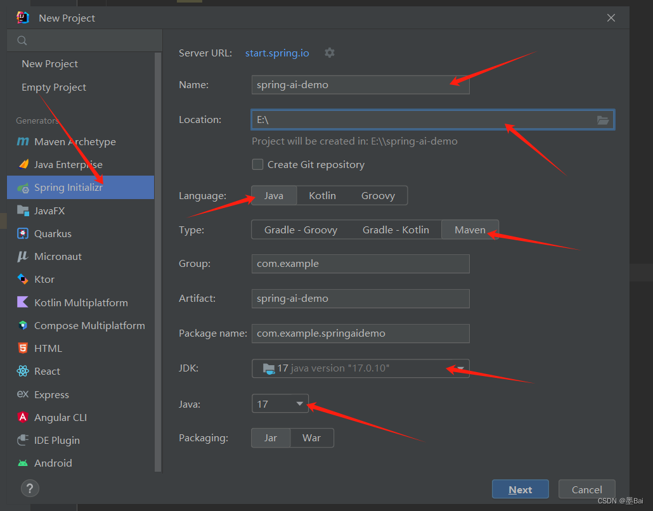Click the Location path field
This screenshot has width=653, height=511.
[x=433, y=120]
